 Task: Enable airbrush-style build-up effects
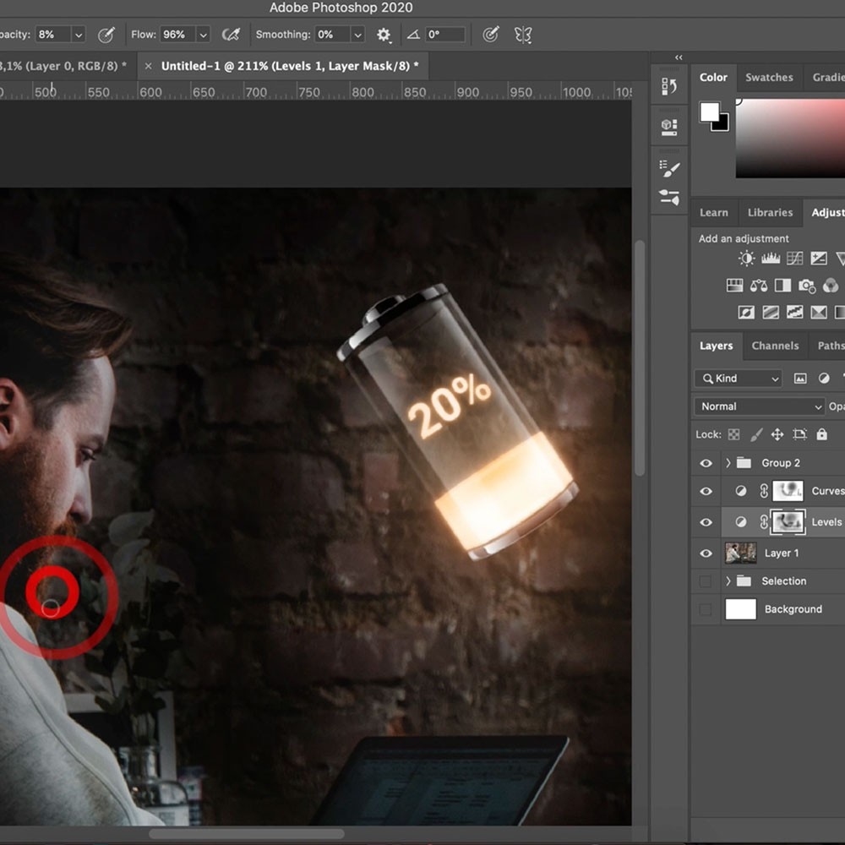231,35
